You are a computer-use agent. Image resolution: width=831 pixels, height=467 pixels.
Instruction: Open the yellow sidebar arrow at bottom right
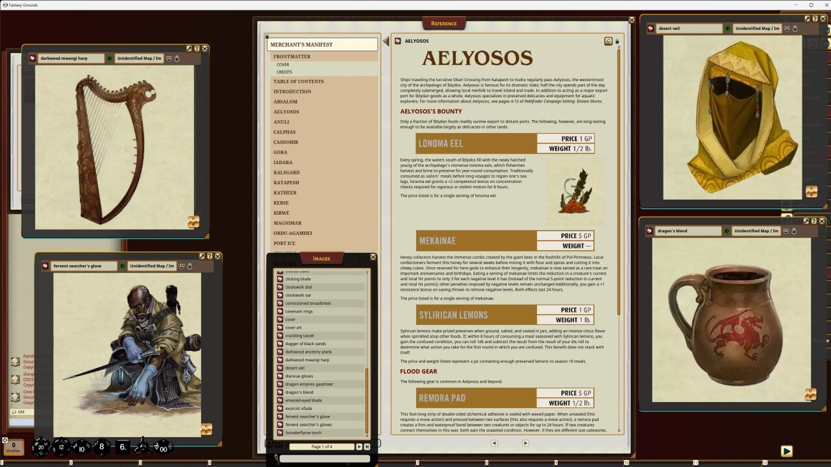pyautogui.click(x=786, y=451)
